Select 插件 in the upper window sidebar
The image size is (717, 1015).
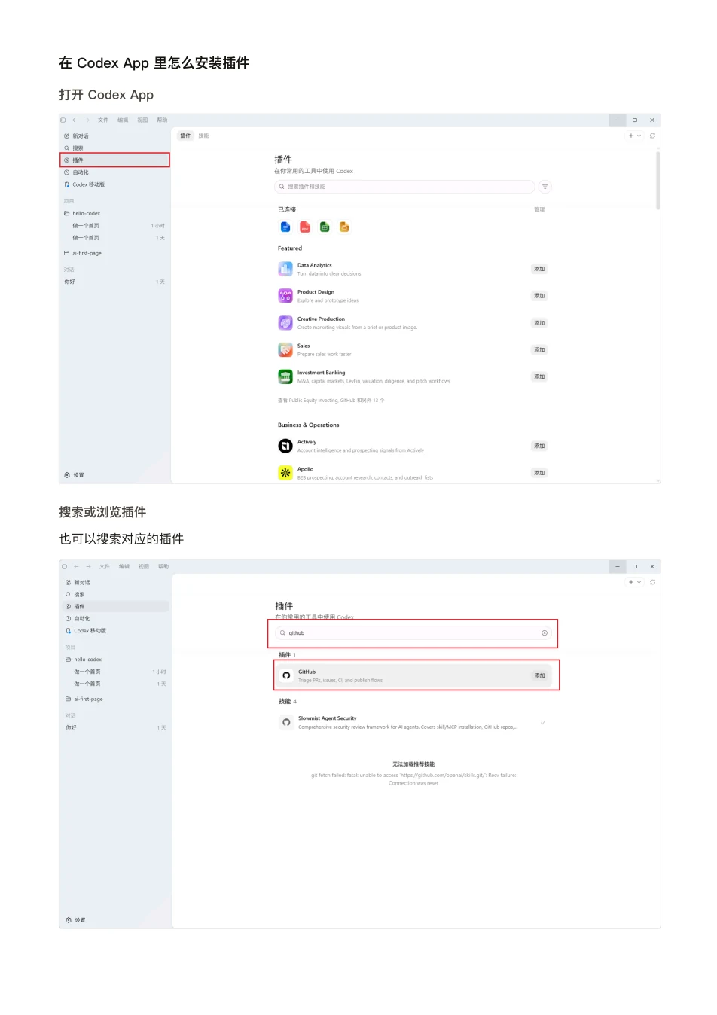pyautogui.click(x=114, y=160)
